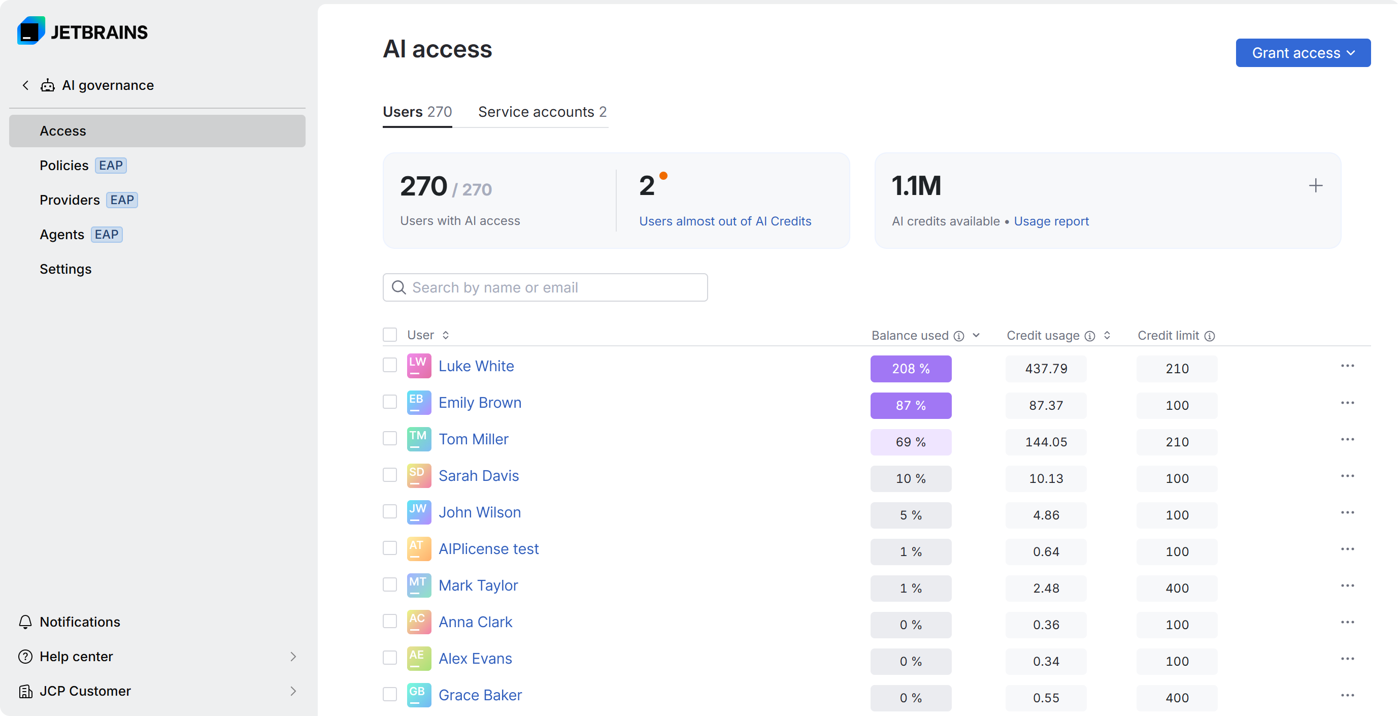The image size is (1400, 716).
Task: Expand the Help center submenu
Action: [x=293, y=657]
